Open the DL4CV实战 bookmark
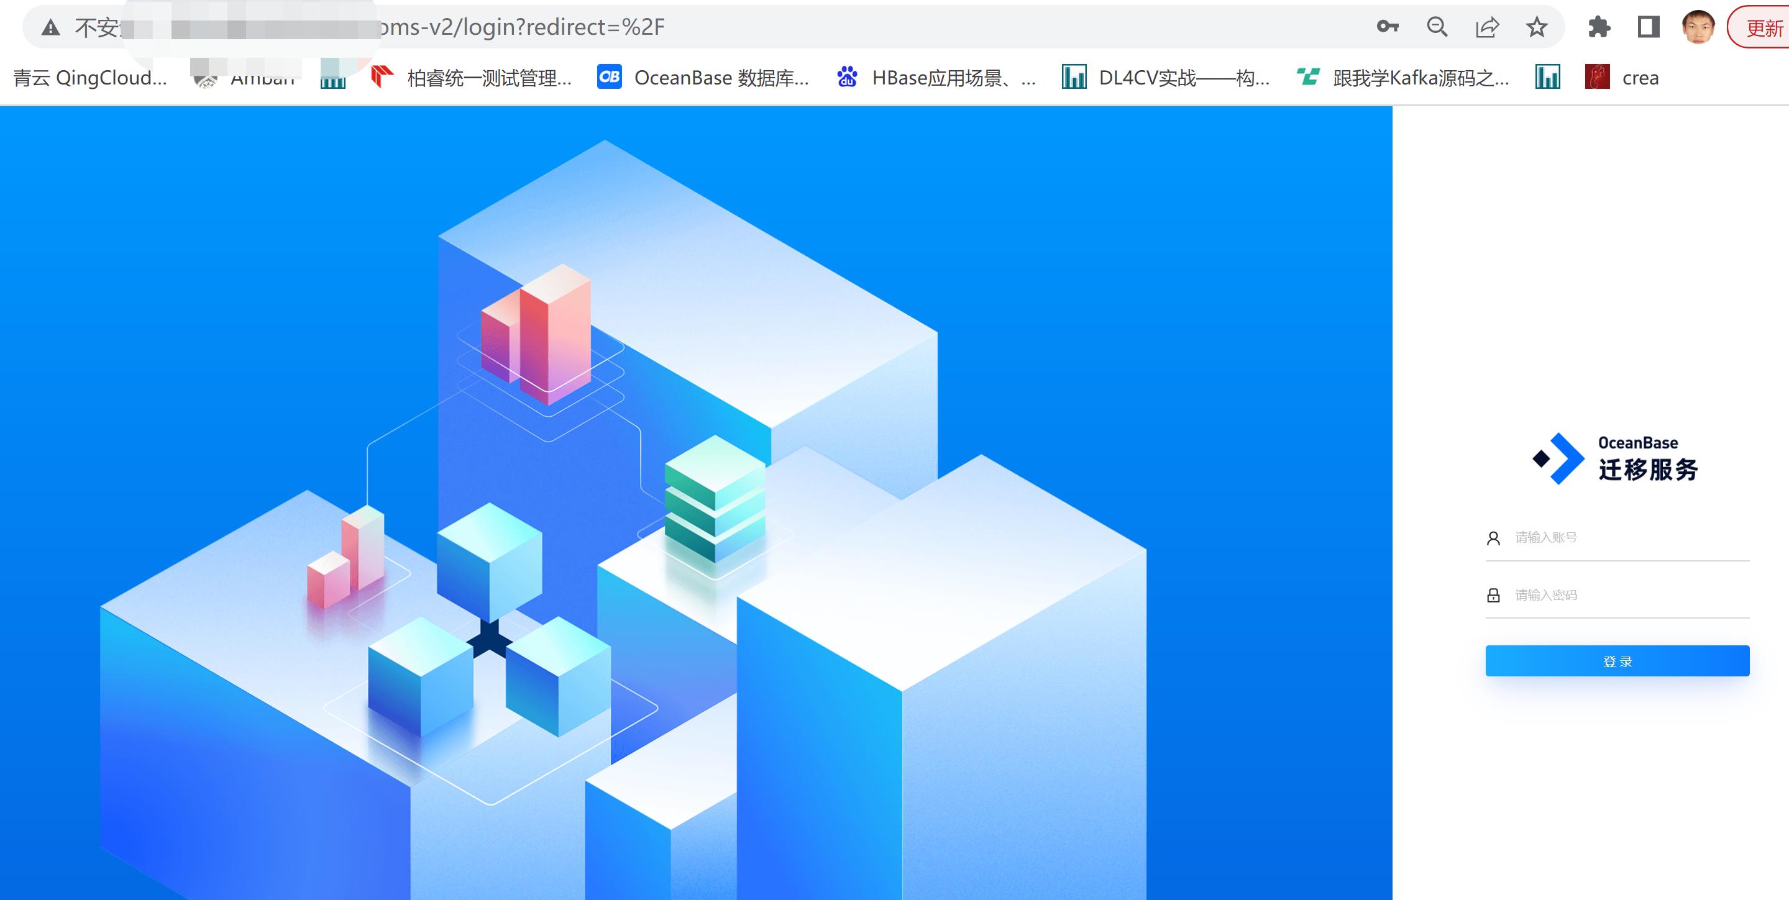 (1167, 78)
